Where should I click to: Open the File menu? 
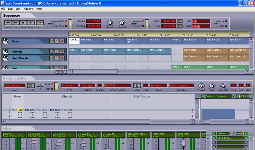pos(3,9)
